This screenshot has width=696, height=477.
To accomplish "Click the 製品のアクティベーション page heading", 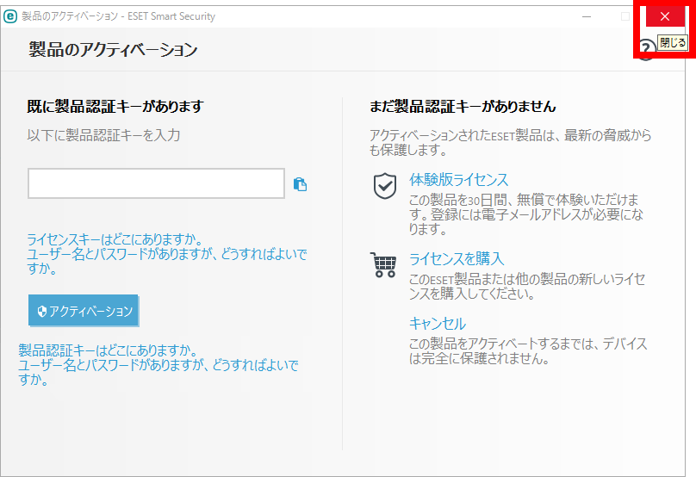I will [x=113, y=49].
